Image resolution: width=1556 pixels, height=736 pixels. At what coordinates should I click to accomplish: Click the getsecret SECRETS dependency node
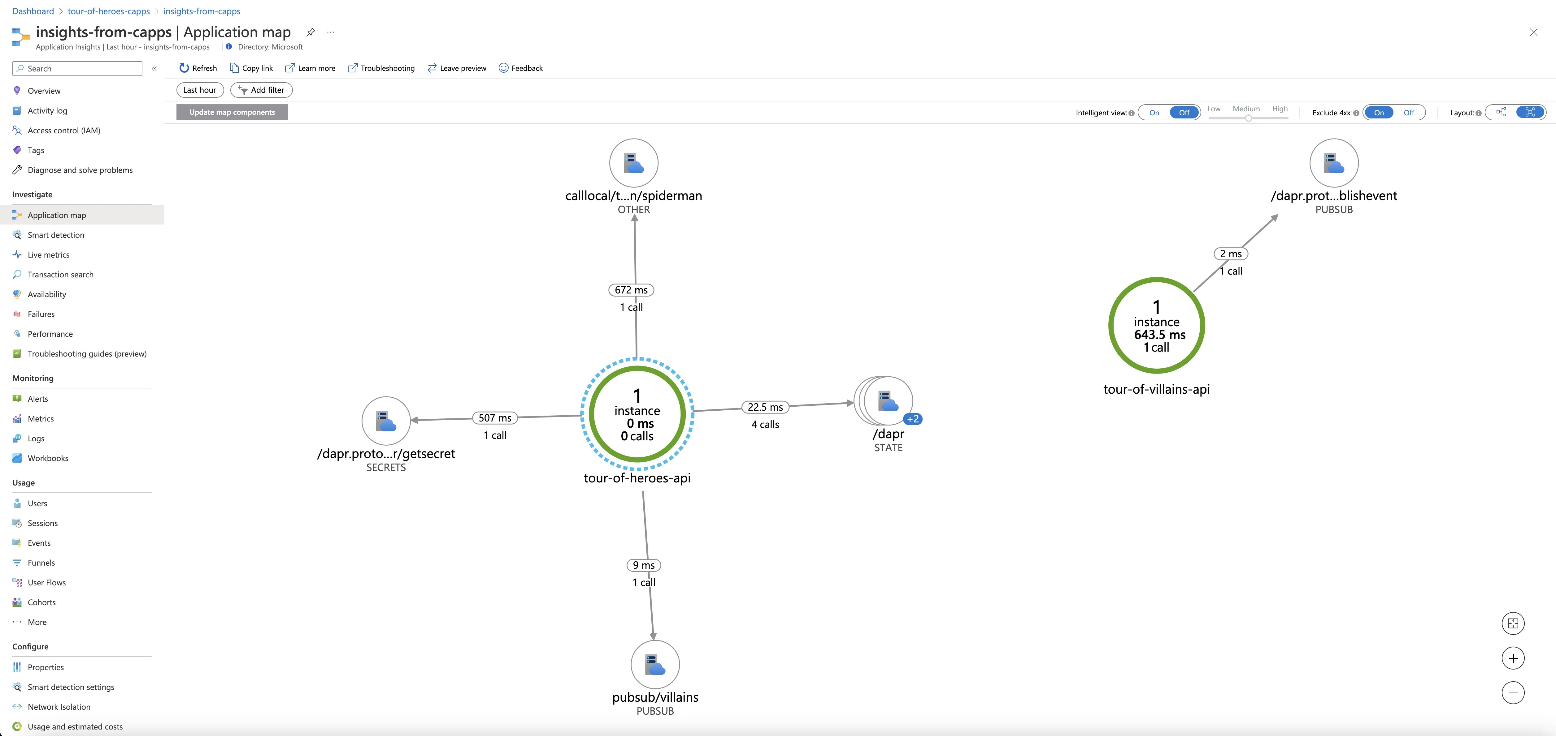386,421
